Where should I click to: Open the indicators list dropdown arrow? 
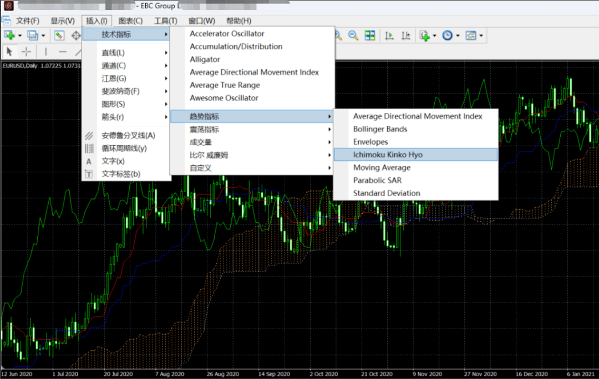point(434,35)
